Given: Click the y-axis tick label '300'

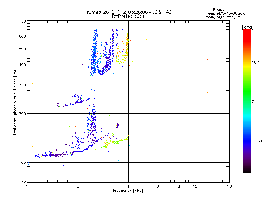Looking at the screenshot, I should point(22,85).
